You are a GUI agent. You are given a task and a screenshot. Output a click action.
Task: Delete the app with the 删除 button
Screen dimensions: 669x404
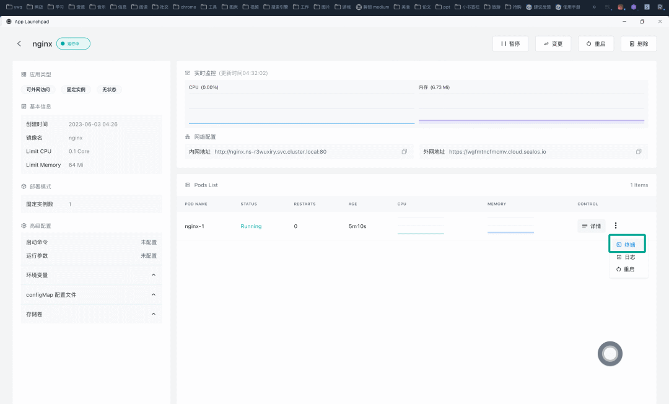[x=639, y=43]
